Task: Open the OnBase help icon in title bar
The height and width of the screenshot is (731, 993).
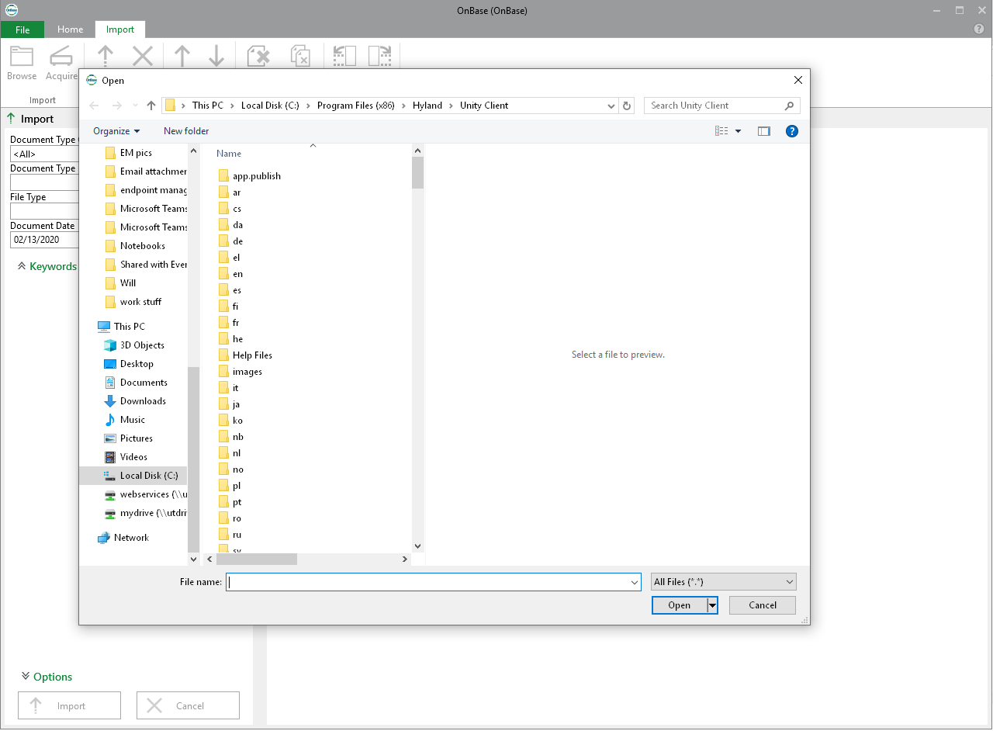Action: point(979,29)
